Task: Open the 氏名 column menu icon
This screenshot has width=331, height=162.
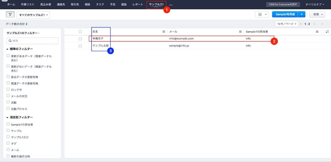Action: 164,32
